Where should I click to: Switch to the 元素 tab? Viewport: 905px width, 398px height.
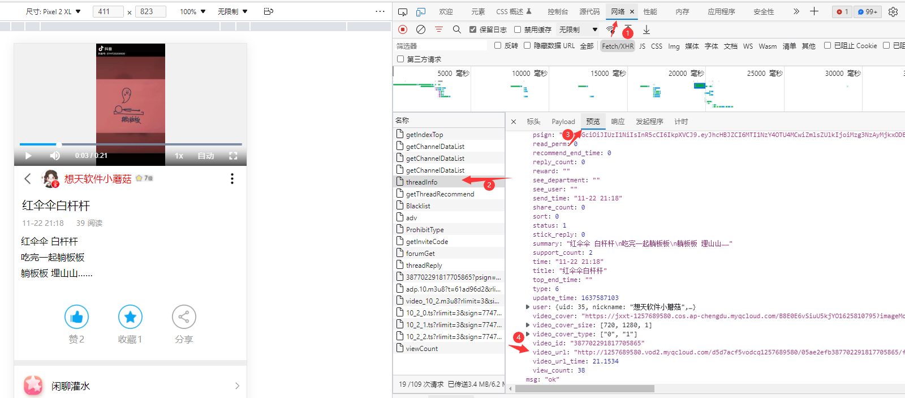point(478,11)
